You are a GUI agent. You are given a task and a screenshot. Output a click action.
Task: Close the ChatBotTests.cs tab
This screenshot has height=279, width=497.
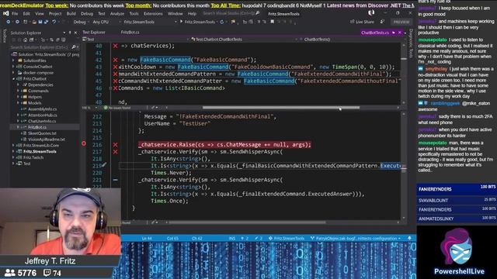pos(400,33)
